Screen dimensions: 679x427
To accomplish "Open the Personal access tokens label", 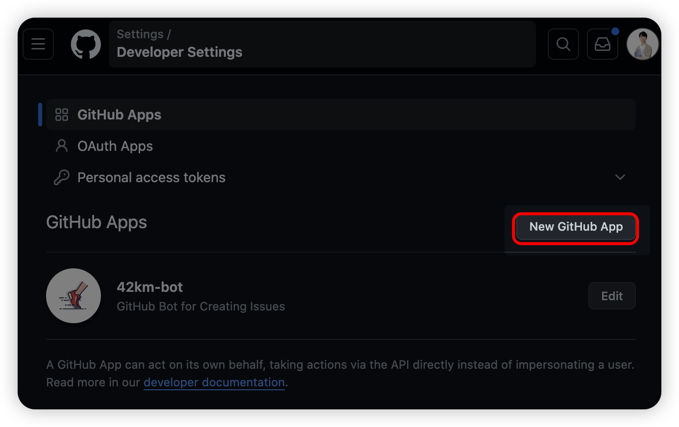I will pos(151,177).
